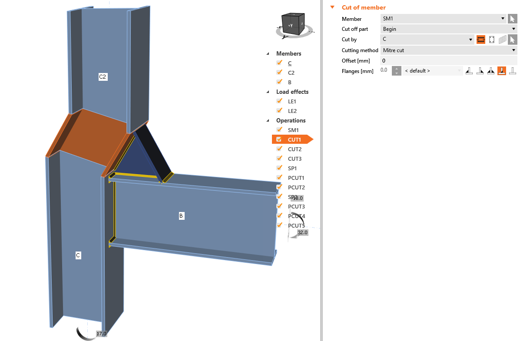Click the Offset [mm] input field
Screen dimensions: 520x341
(x=449, y=60)
